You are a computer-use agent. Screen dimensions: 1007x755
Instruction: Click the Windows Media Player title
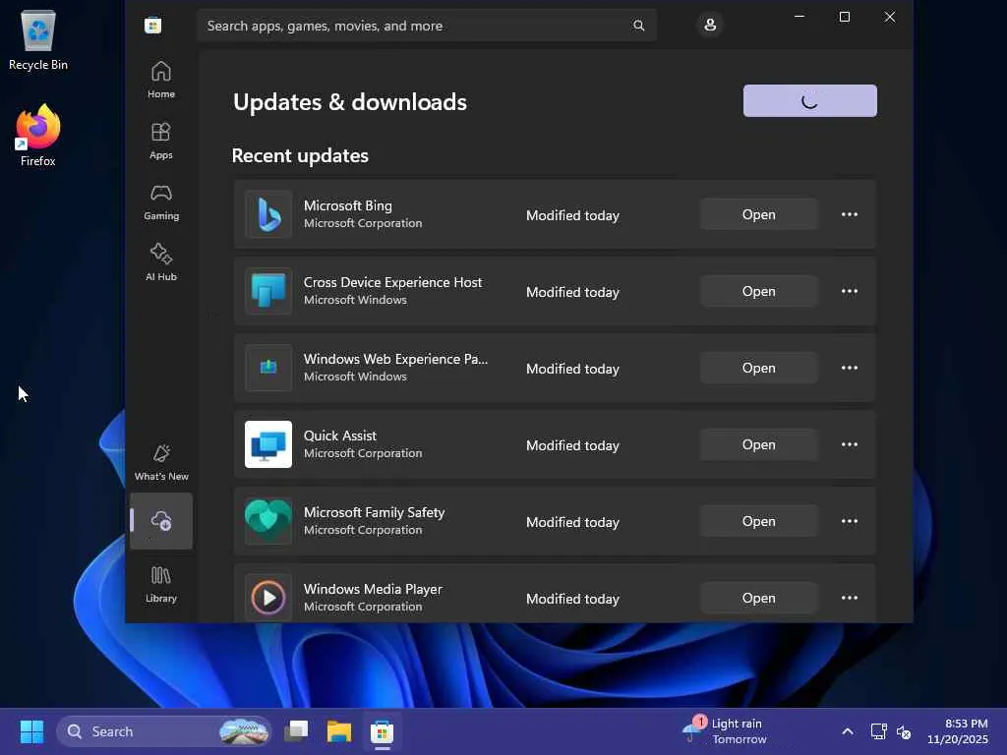click(373, 589)
